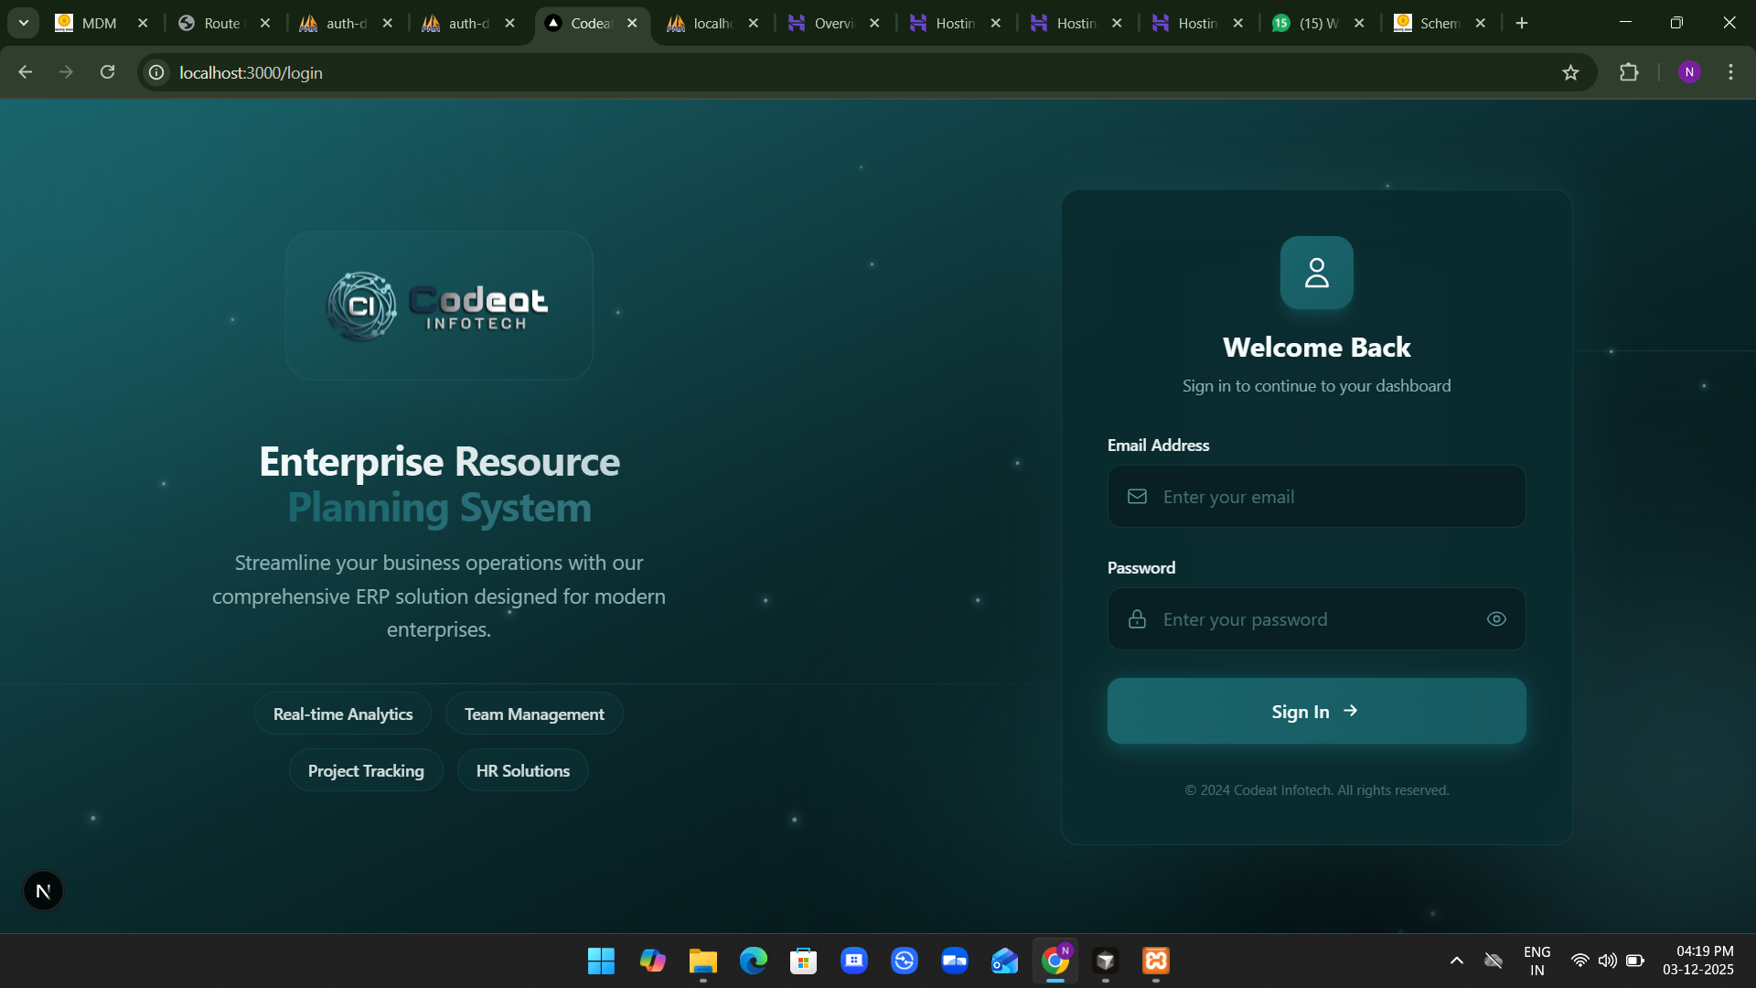Focus the Email Address input field
1756x988 pixels.
1317,497
